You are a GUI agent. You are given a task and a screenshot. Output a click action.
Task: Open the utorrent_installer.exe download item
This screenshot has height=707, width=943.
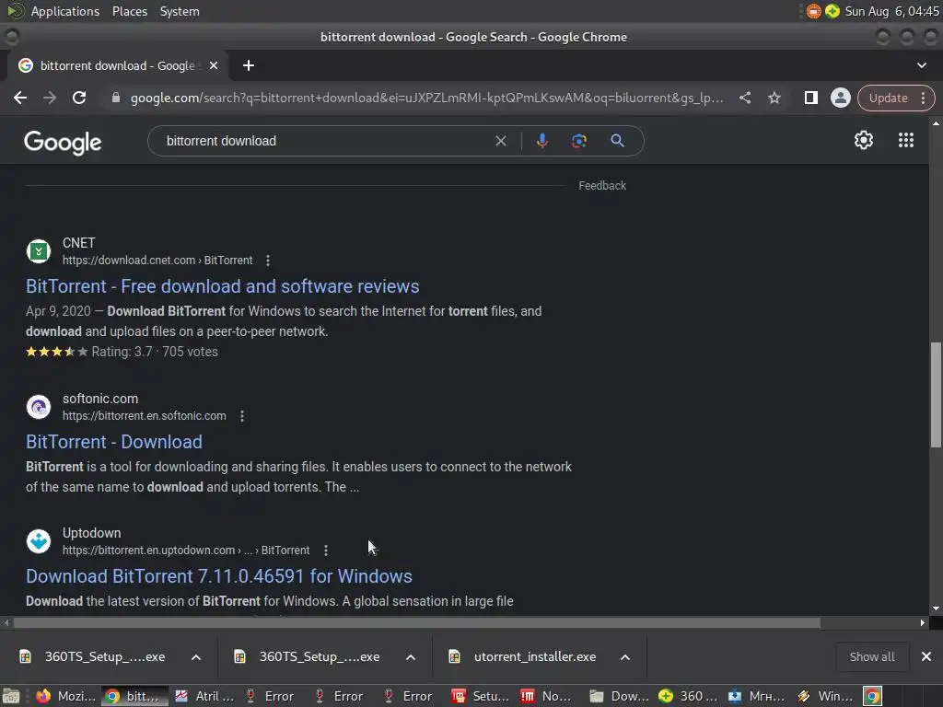click(523, 656)
